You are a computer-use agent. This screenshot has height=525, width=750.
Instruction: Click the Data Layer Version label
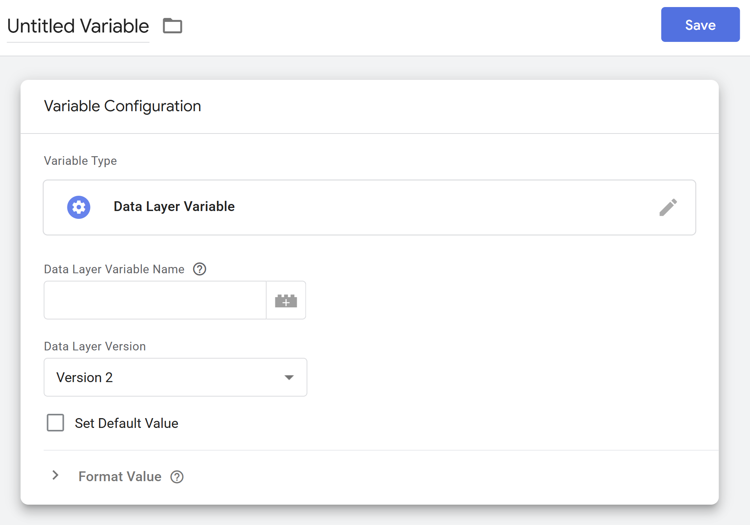(95, 346)
